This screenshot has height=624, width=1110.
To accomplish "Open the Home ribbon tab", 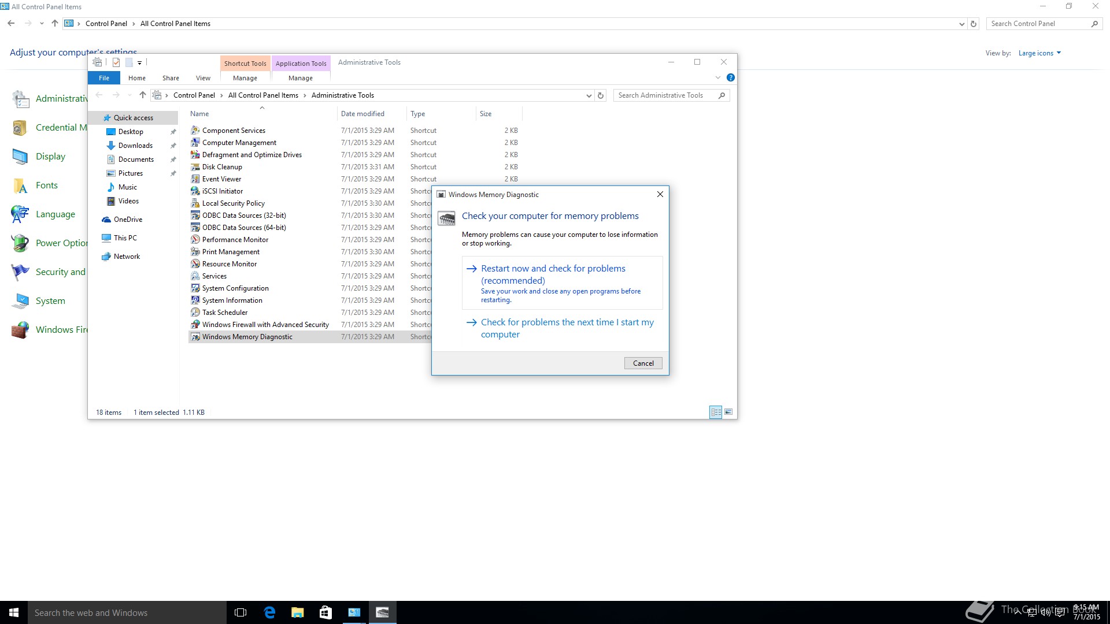I will pyautogui.click(x=137, y=78).
